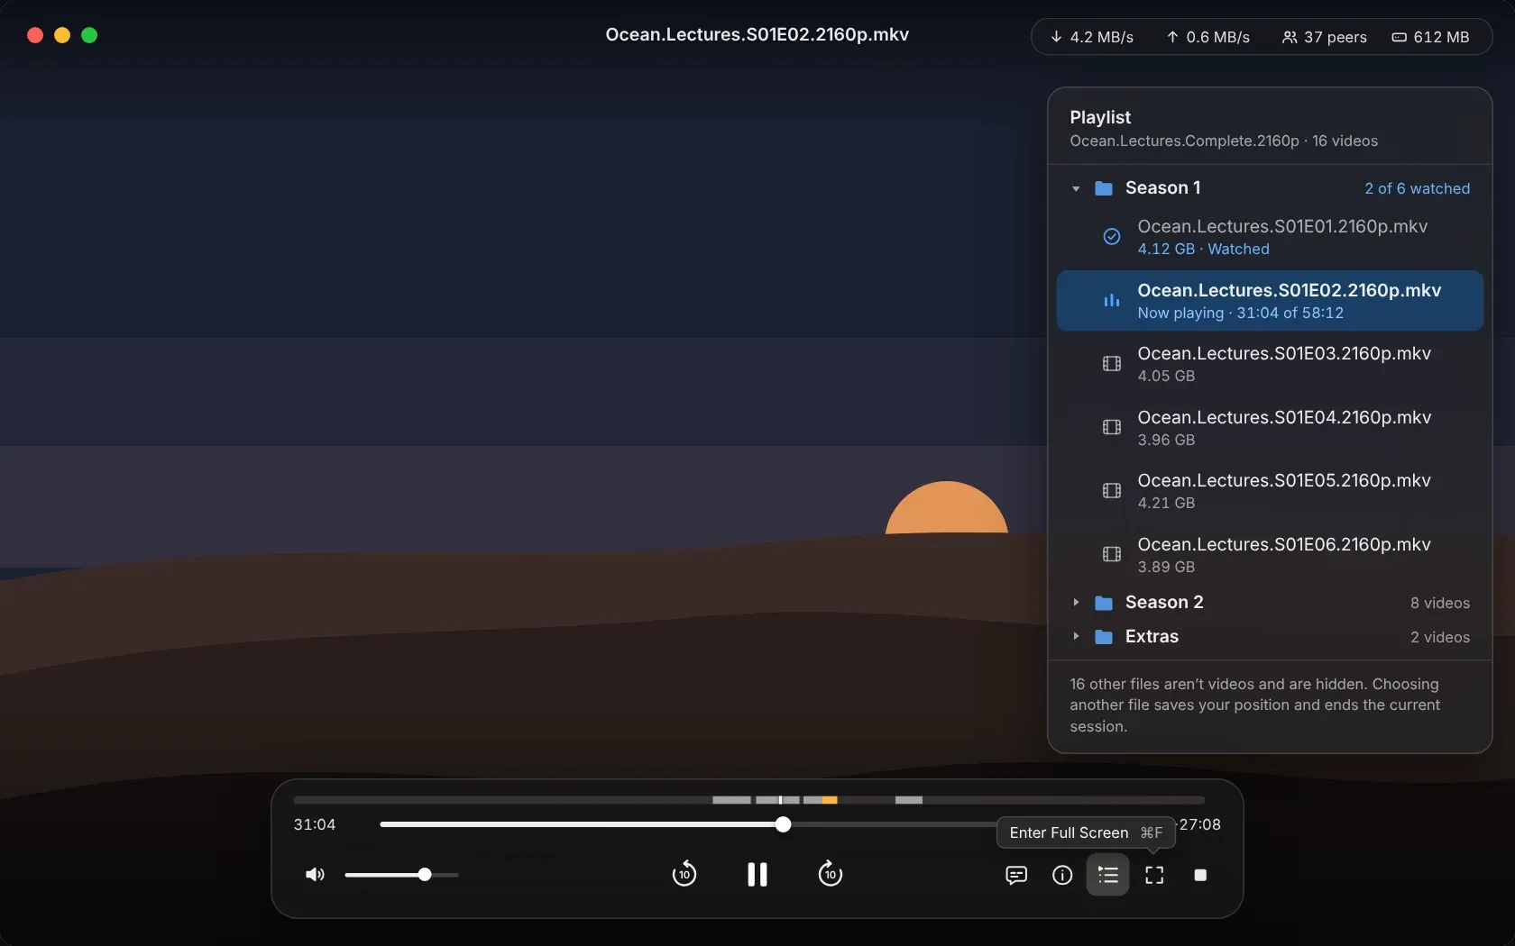The image size is (1515, 946).
Task: Collapse the Season 1 folder
Action: coord(1076,188)
